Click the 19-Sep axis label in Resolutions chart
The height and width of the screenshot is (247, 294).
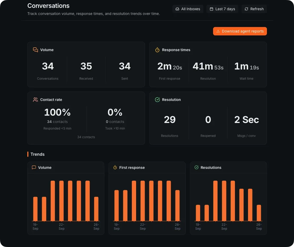198,227
